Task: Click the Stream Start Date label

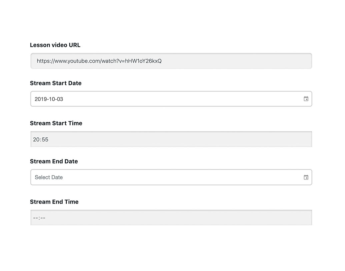Action: pyautogui.click(x=56, y=83)
